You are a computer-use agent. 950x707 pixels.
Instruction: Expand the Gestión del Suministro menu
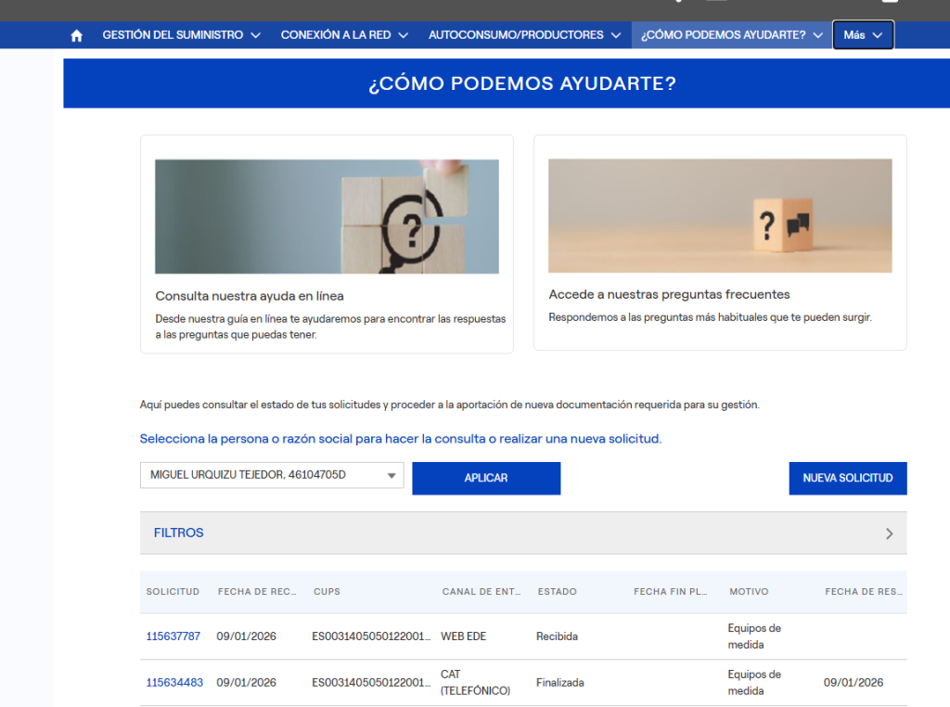point(173,35)
